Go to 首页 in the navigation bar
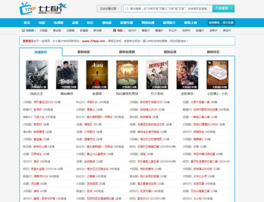The height and width of the screenshot is (202, 264). click(x=27, y=23)
